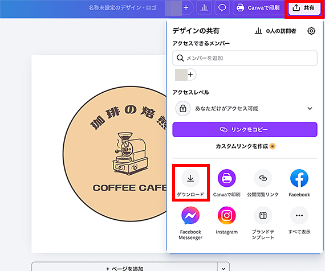
Task: Focus the メンバーを追加 search field
Action: (245, 58)
